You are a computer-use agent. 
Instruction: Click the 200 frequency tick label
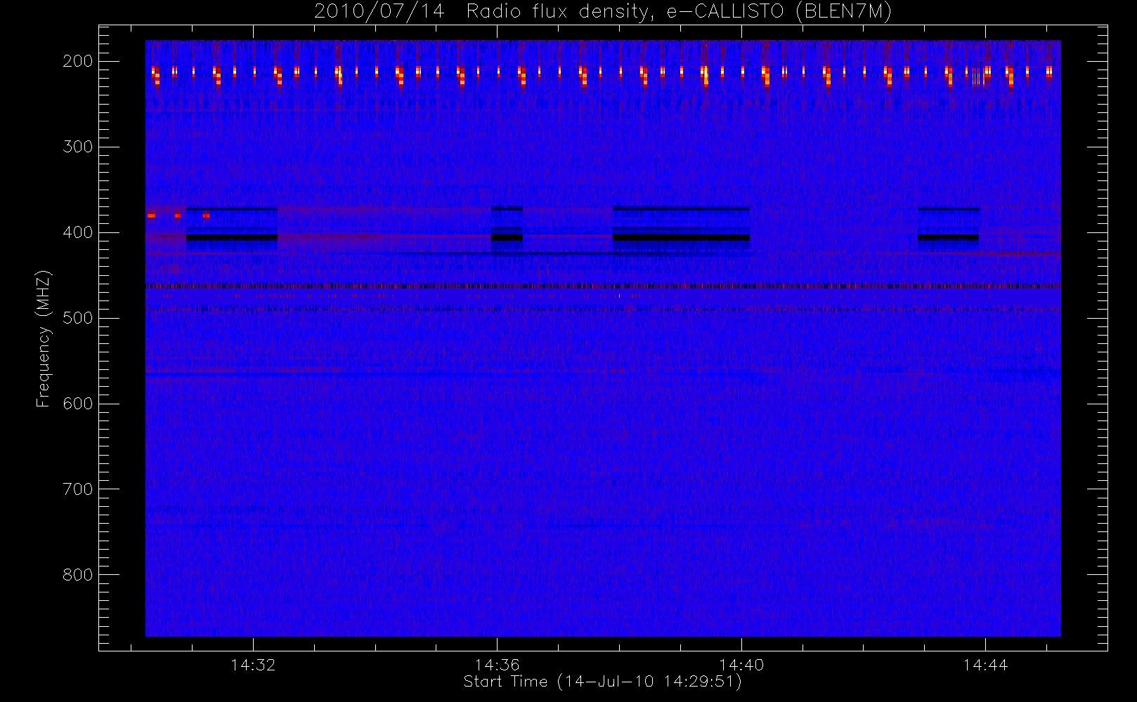tap(78, 61)
